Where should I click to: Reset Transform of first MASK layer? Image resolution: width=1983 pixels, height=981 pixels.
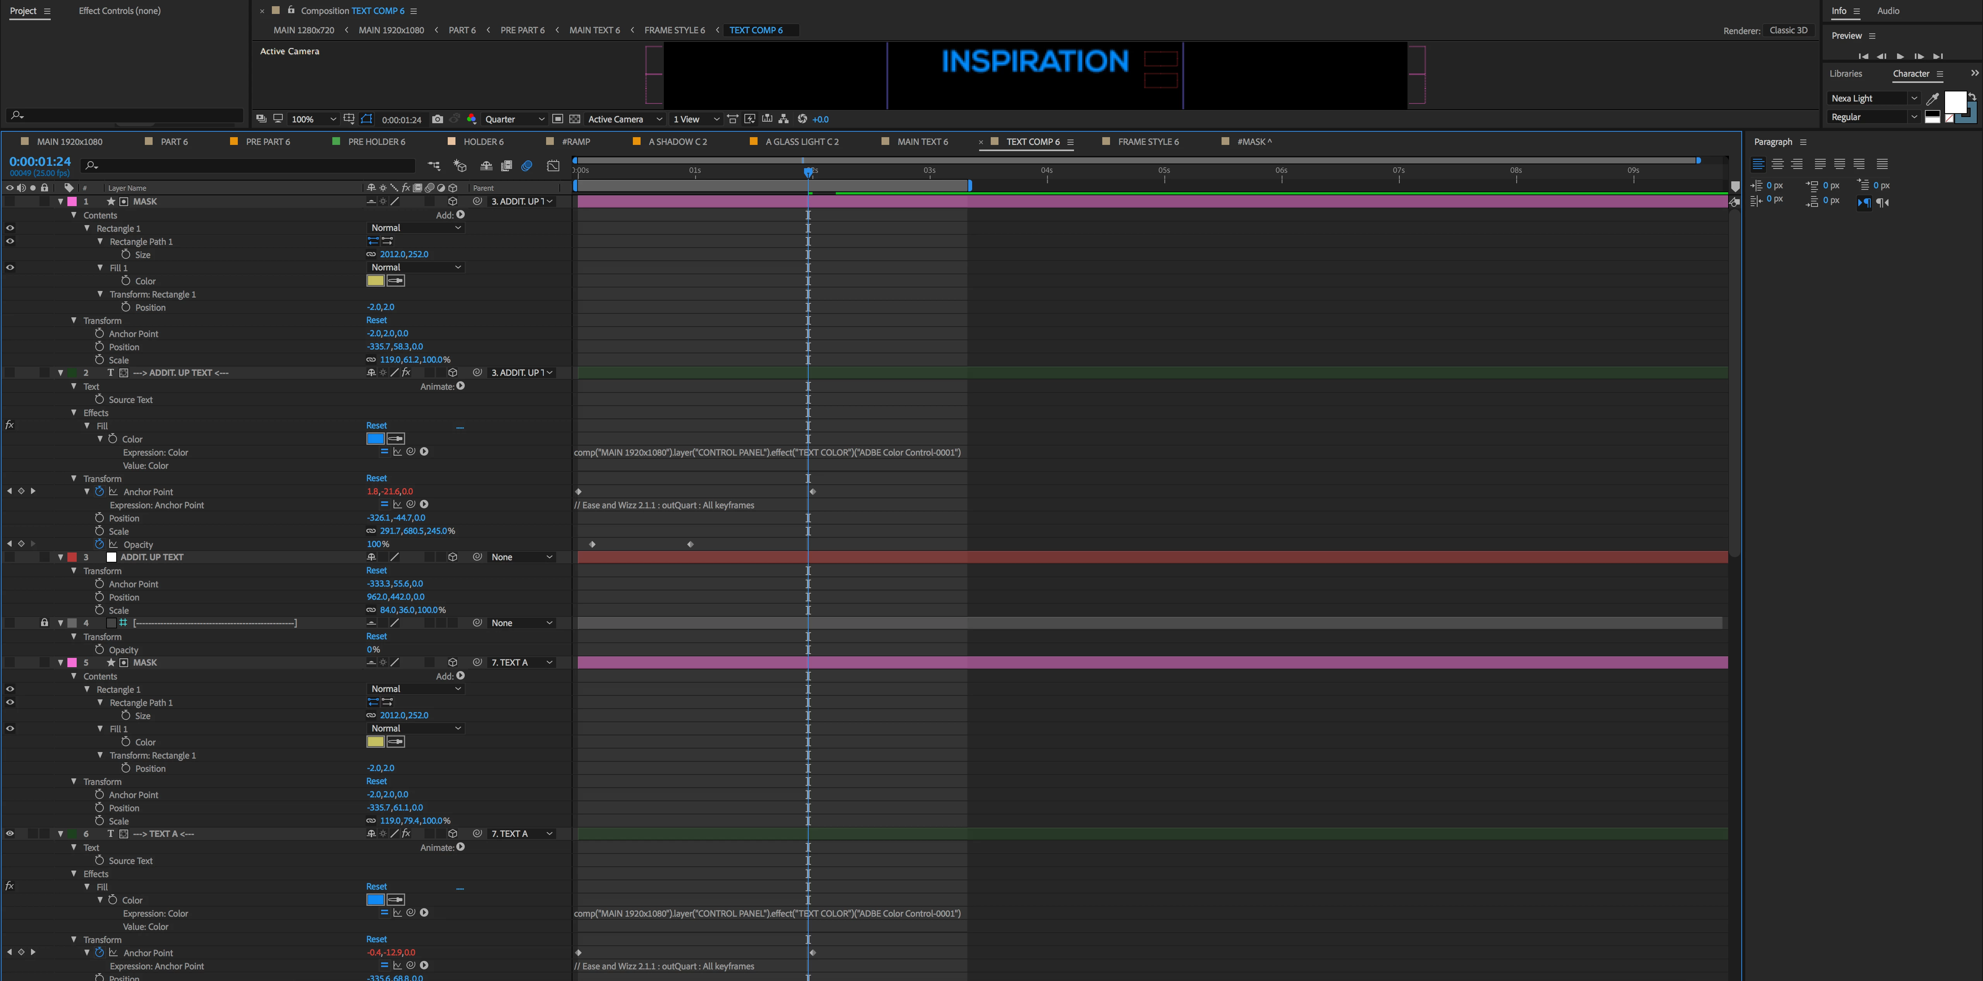(x=376, y=320)
